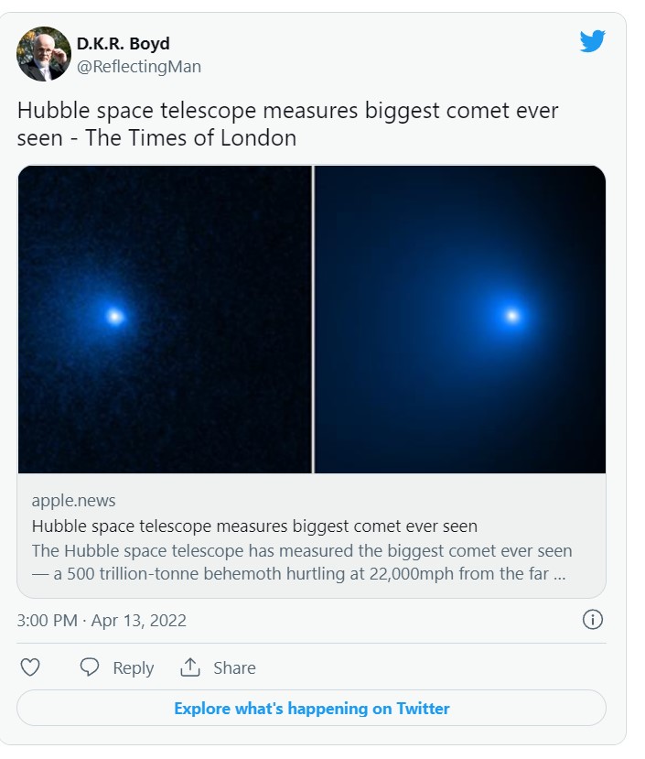
Task: Open the bold article headline in the link card
Action: point(254,526)
